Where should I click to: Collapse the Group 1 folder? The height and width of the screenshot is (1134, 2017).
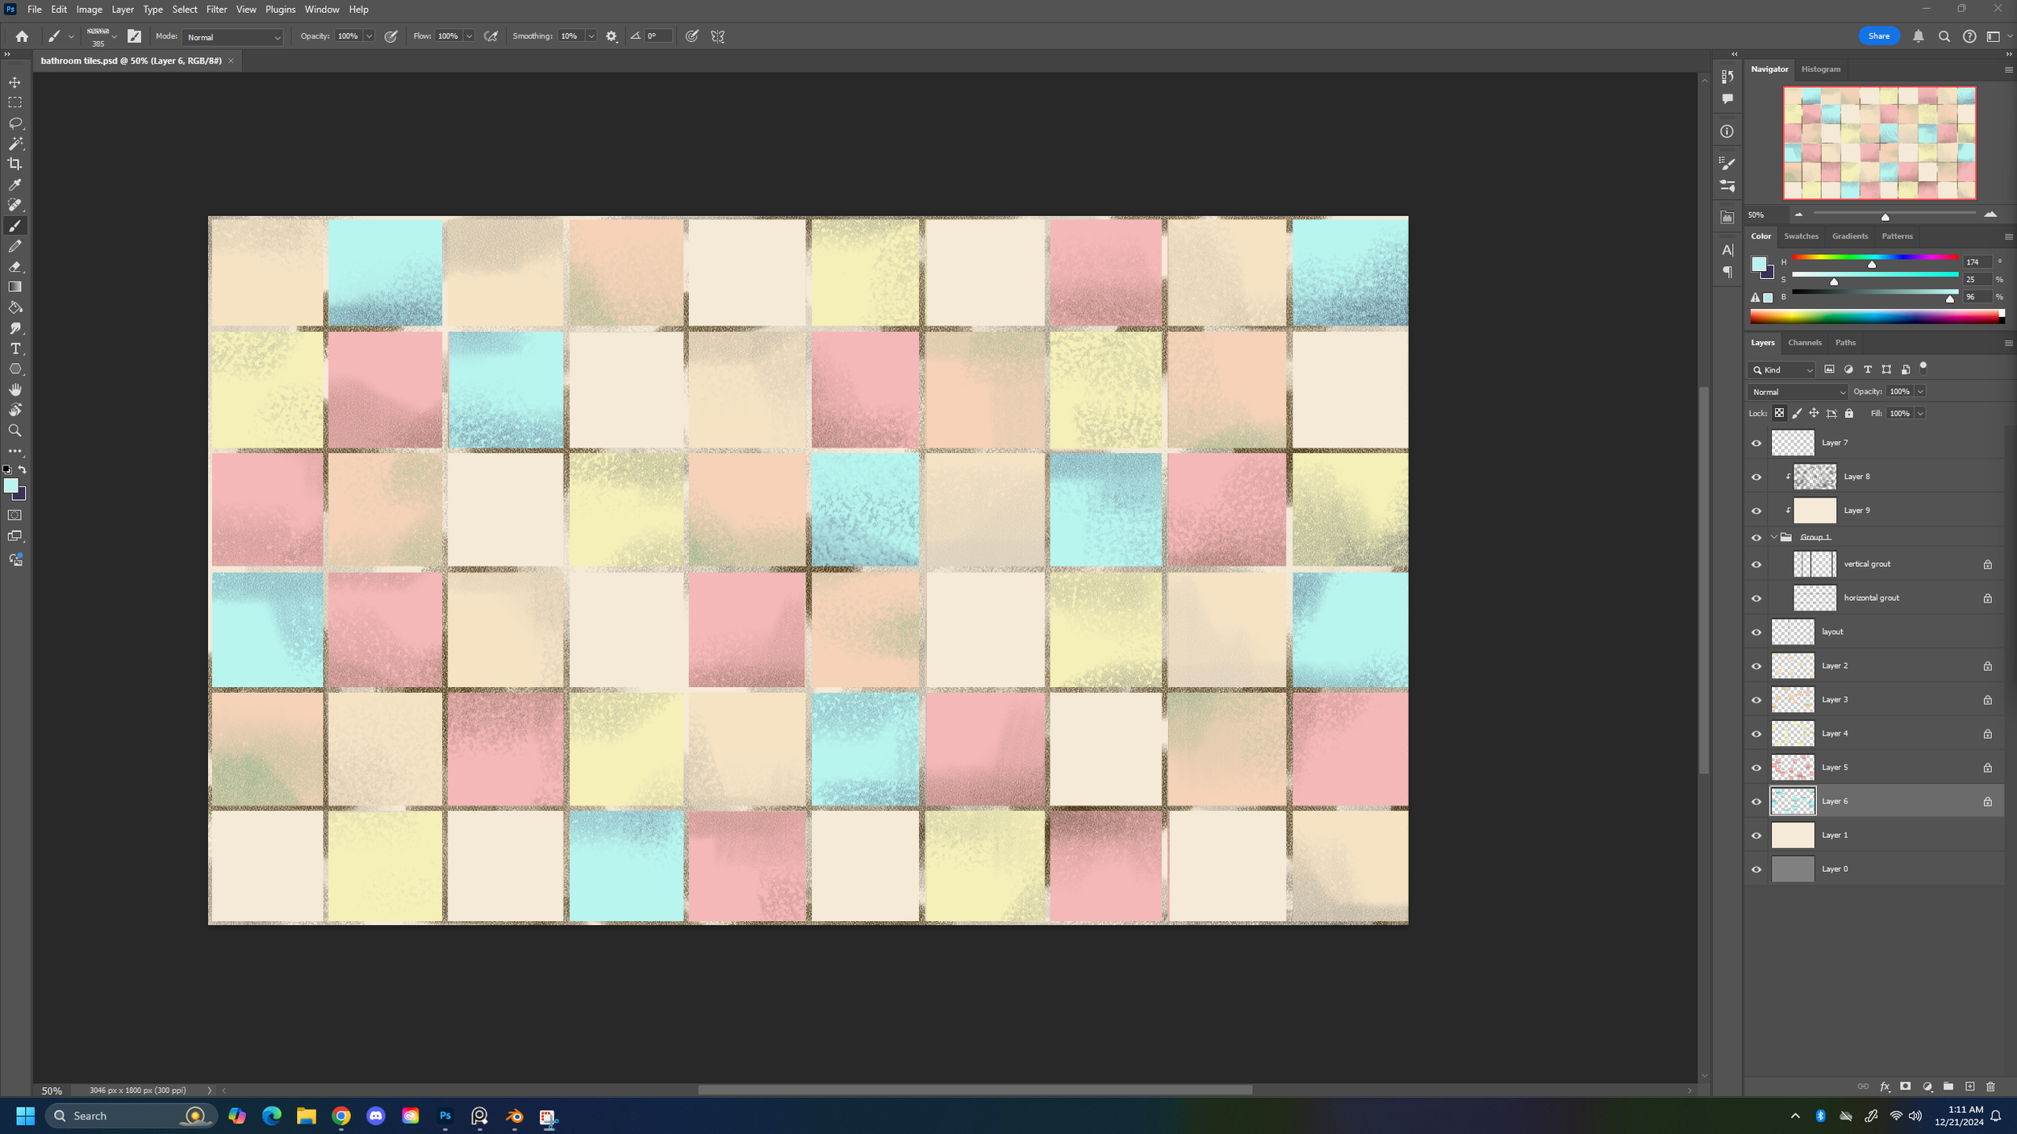point(1773,536)
